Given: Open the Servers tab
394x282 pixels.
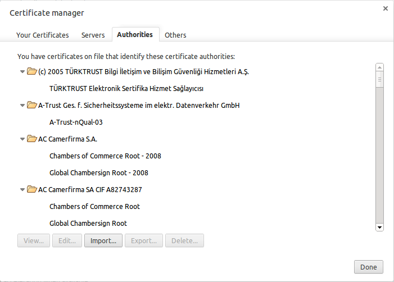Looking at the screenshot, I should click(x=93, y=35).
